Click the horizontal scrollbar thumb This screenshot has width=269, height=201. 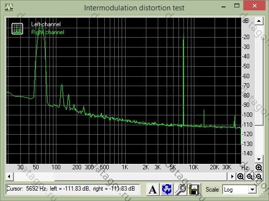pos(34,176)
